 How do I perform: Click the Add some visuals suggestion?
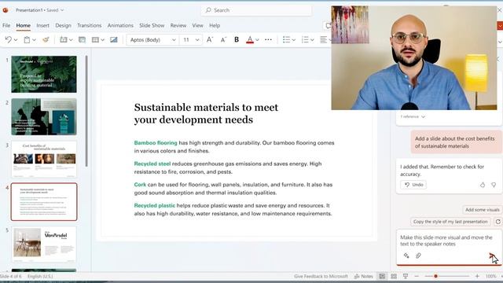tap(482, 210)
